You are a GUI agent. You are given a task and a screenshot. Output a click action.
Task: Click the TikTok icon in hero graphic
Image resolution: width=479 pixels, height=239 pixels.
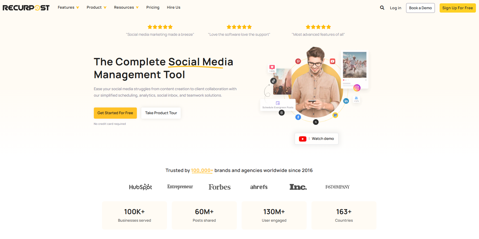pyautogui.click(x=273, y=81)
